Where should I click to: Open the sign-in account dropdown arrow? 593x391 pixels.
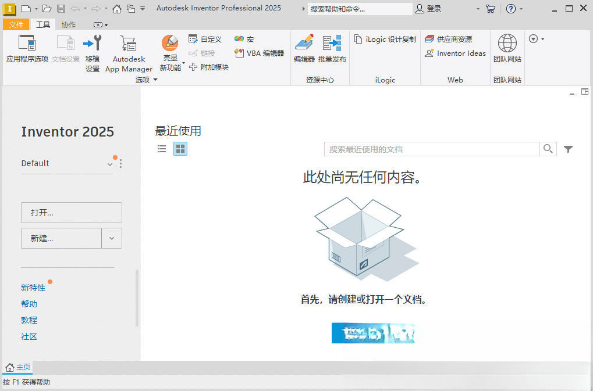(x=478, y=9)
